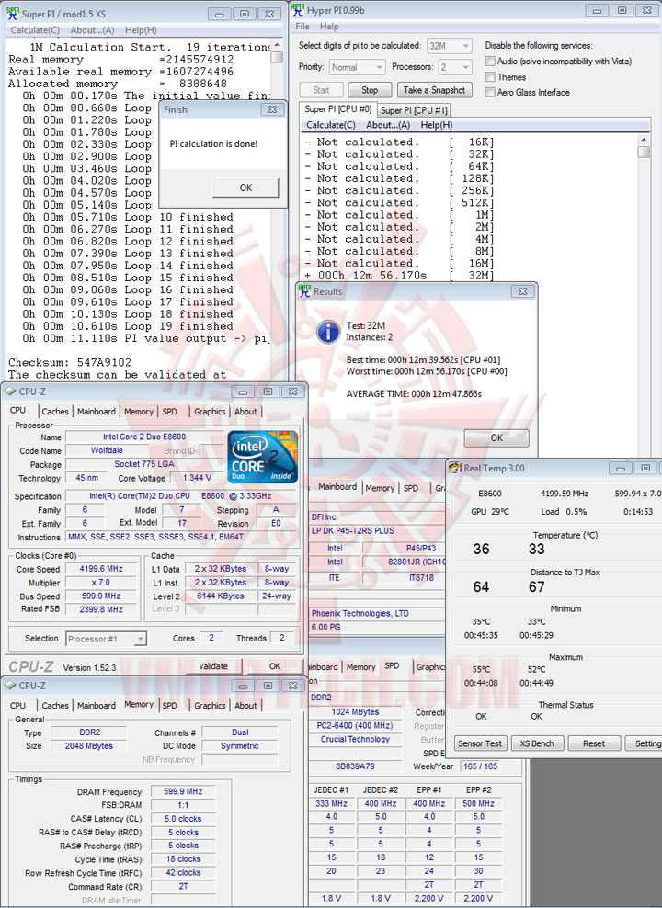Viewport: 662px width, 908px height.
Task: Click Validate button in CPU-Z
Action: (x=213, y=666)
